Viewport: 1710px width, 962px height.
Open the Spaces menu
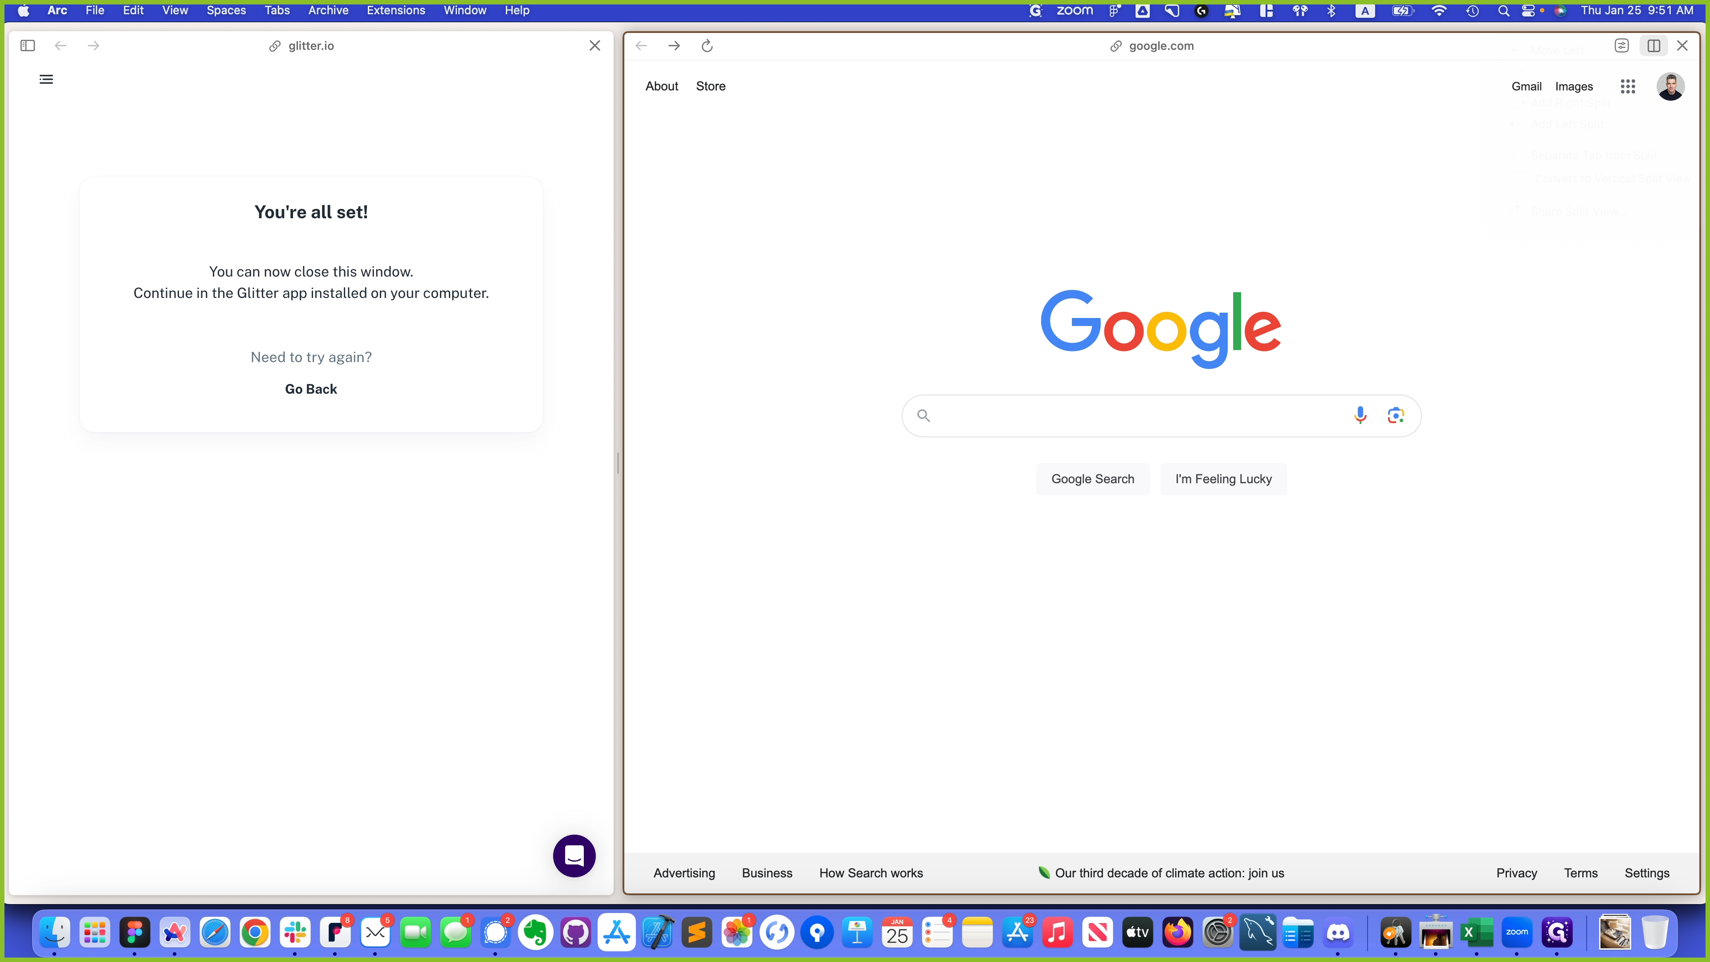click(226, 11)
